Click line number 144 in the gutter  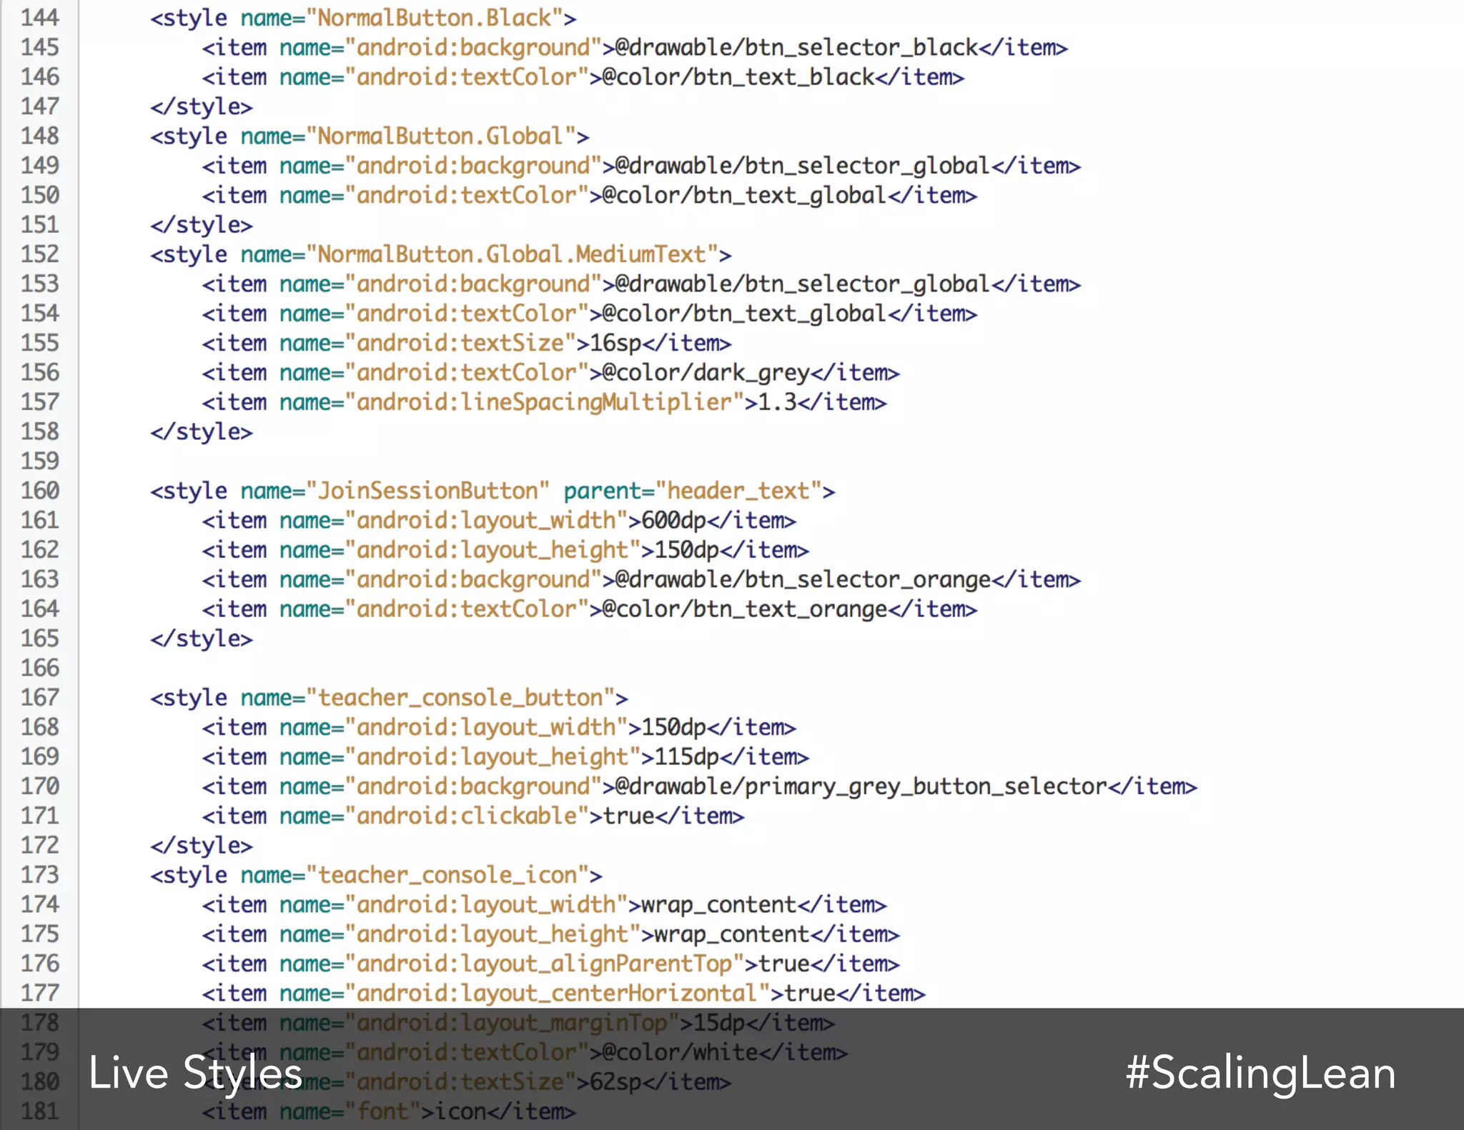(39, 17)
